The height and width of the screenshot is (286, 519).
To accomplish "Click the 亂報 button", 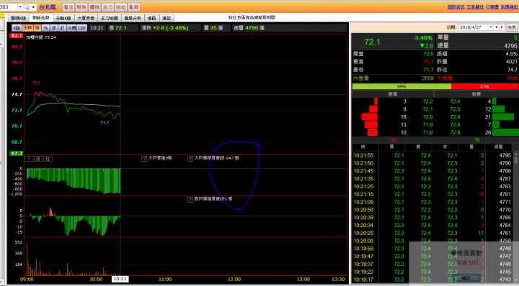I will 134,7.
